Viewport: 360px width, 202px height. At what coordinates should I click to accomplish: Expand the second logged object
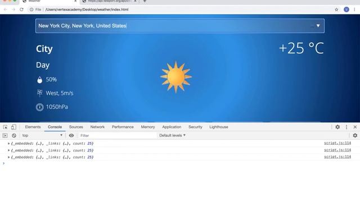click(x=8, y=150)
